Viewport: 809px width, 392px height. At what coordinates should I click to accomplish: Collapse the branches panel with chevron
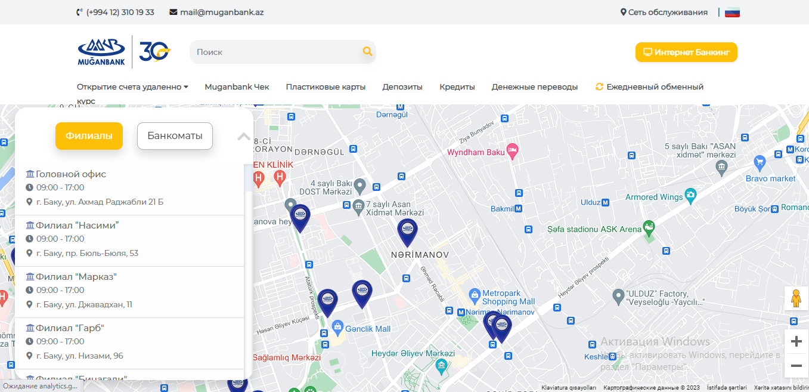click(244, 137)
